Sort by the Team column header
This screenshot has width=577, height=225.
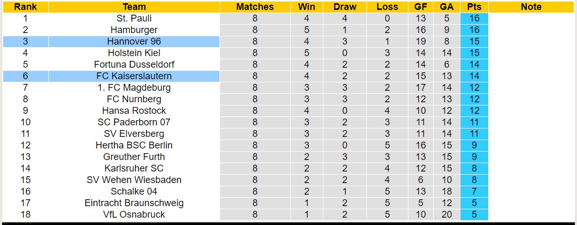(x=134, y=7)
